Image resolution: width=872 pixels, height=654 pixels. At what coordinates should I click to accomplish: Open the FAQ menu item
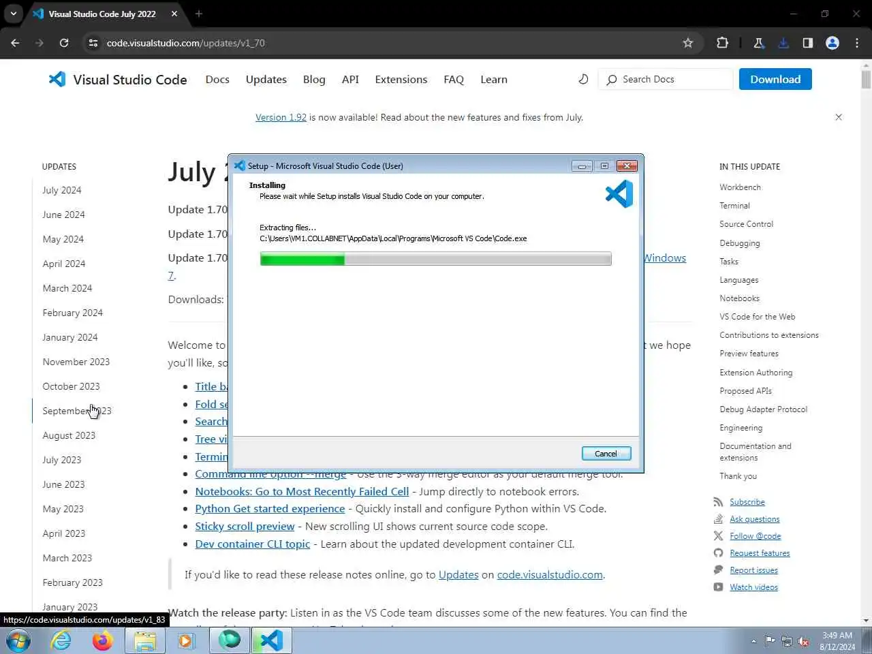pyautogui.click(x=454, y=80)
